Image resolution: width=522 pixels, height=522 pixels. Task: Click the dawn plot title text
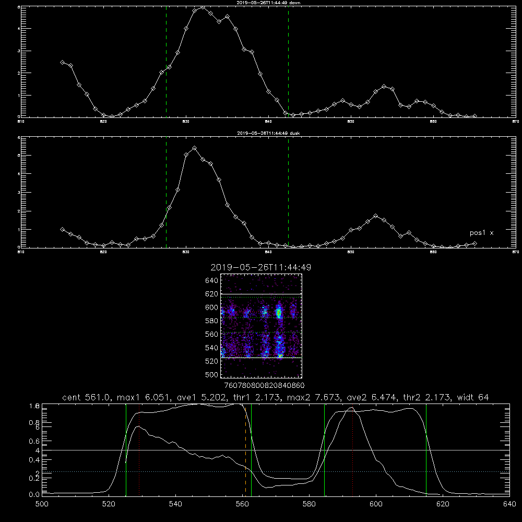point(268,3)
